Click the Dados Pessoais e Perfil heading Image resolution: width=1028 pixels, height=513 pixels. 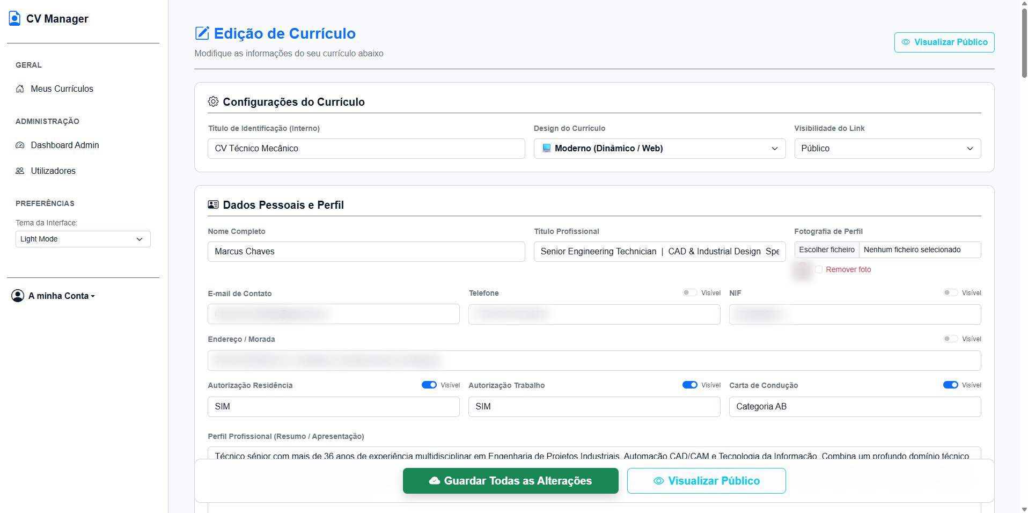pos(283,205)
